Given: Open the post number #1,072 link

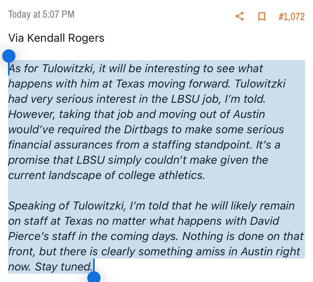Looking at the screenshot, I should [291, 17].
